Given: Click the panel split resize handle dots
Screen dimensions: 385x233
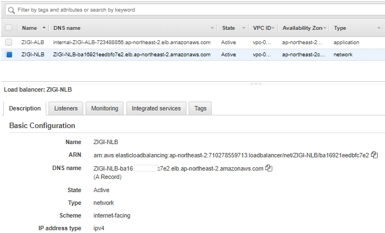Looking at the screenshot, I should coord(256,83).
